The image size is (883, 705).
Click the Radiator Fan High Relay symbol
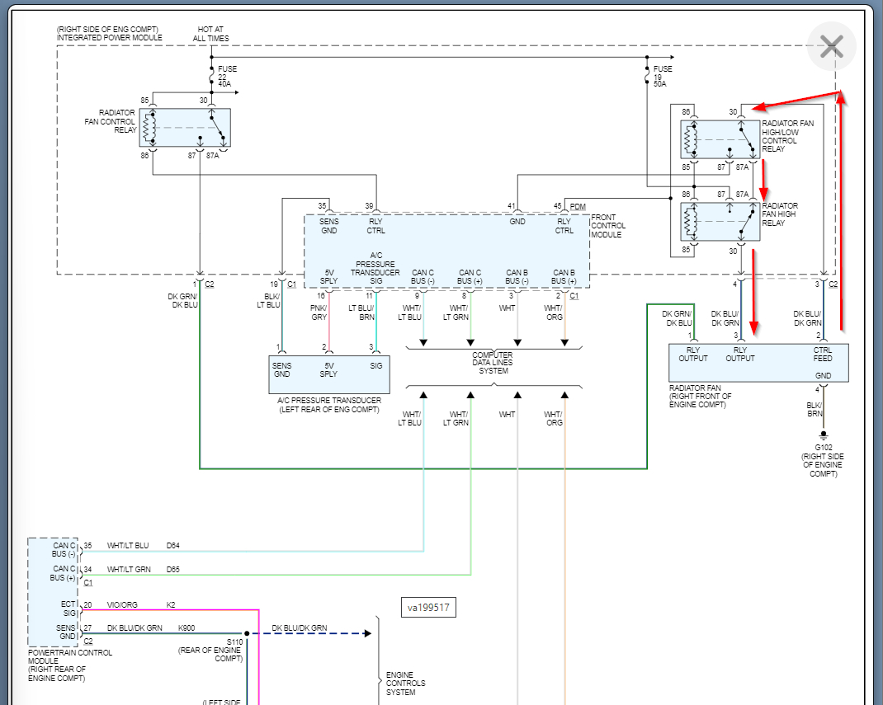pos(720,220)
